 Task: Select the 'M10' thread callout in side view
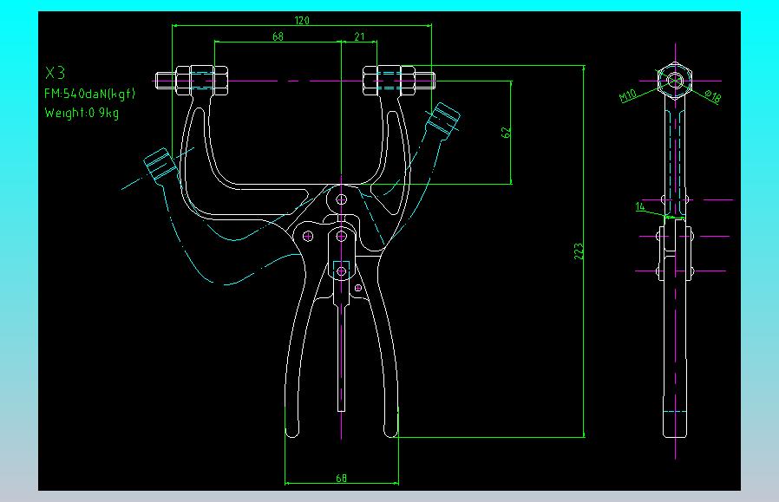(x=628, y=95)
